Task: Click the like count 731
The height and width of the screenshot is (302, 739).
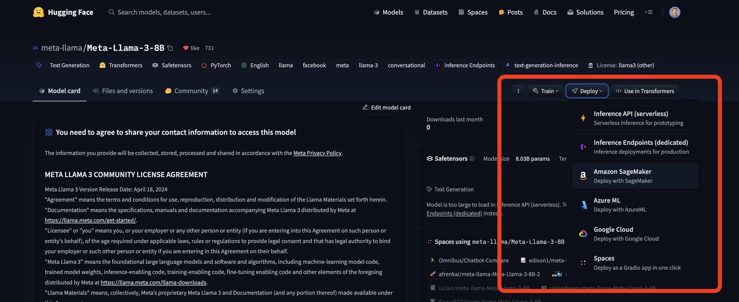Action: [209, 48]
